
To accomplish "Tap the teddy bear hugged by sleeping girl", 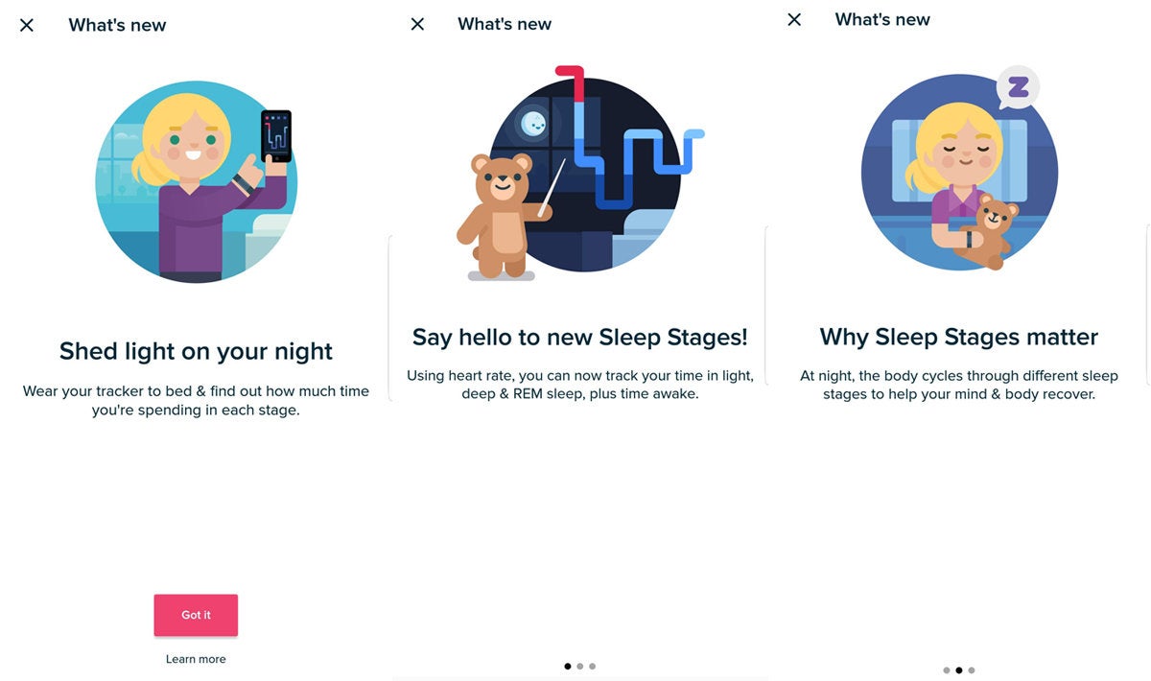I will click(990, 230).
